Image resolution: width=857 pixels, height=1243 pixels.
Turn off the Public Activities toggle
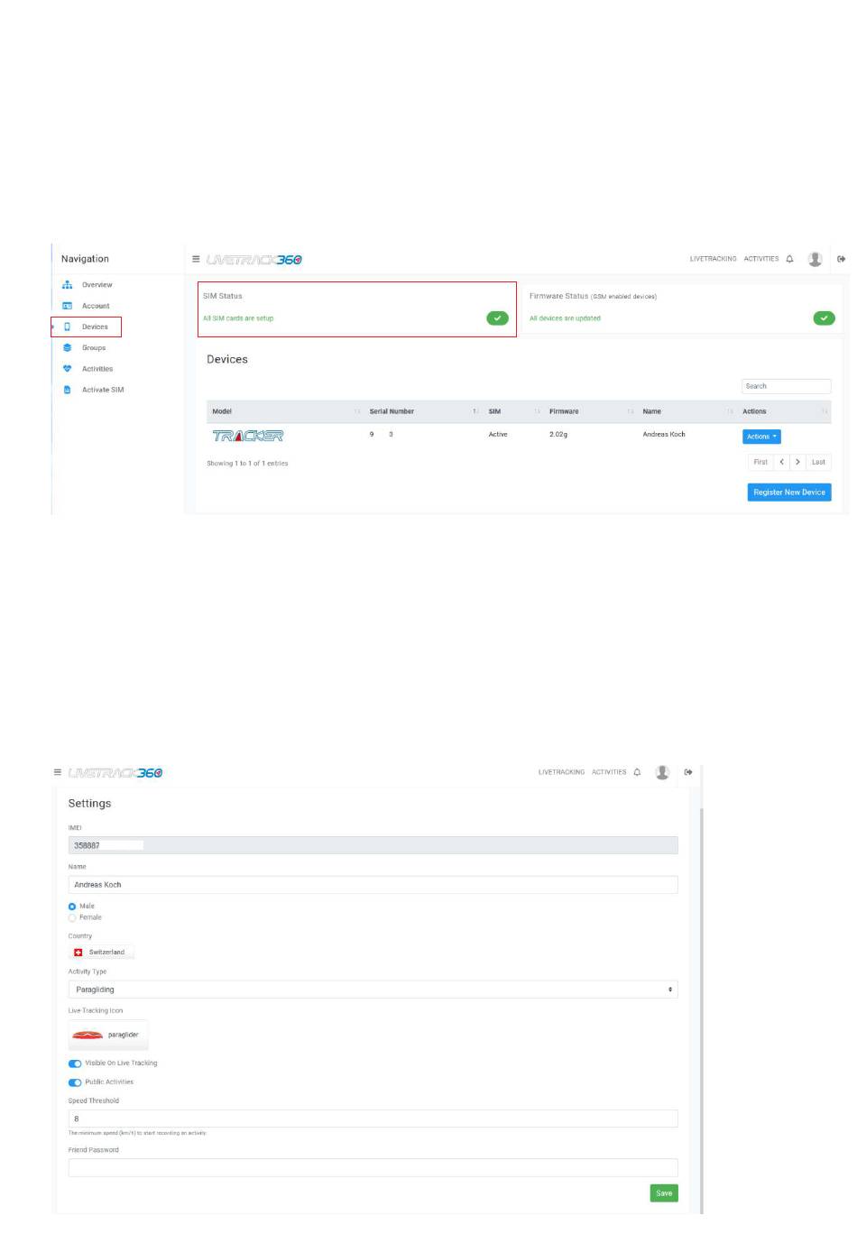[75, 1082]
